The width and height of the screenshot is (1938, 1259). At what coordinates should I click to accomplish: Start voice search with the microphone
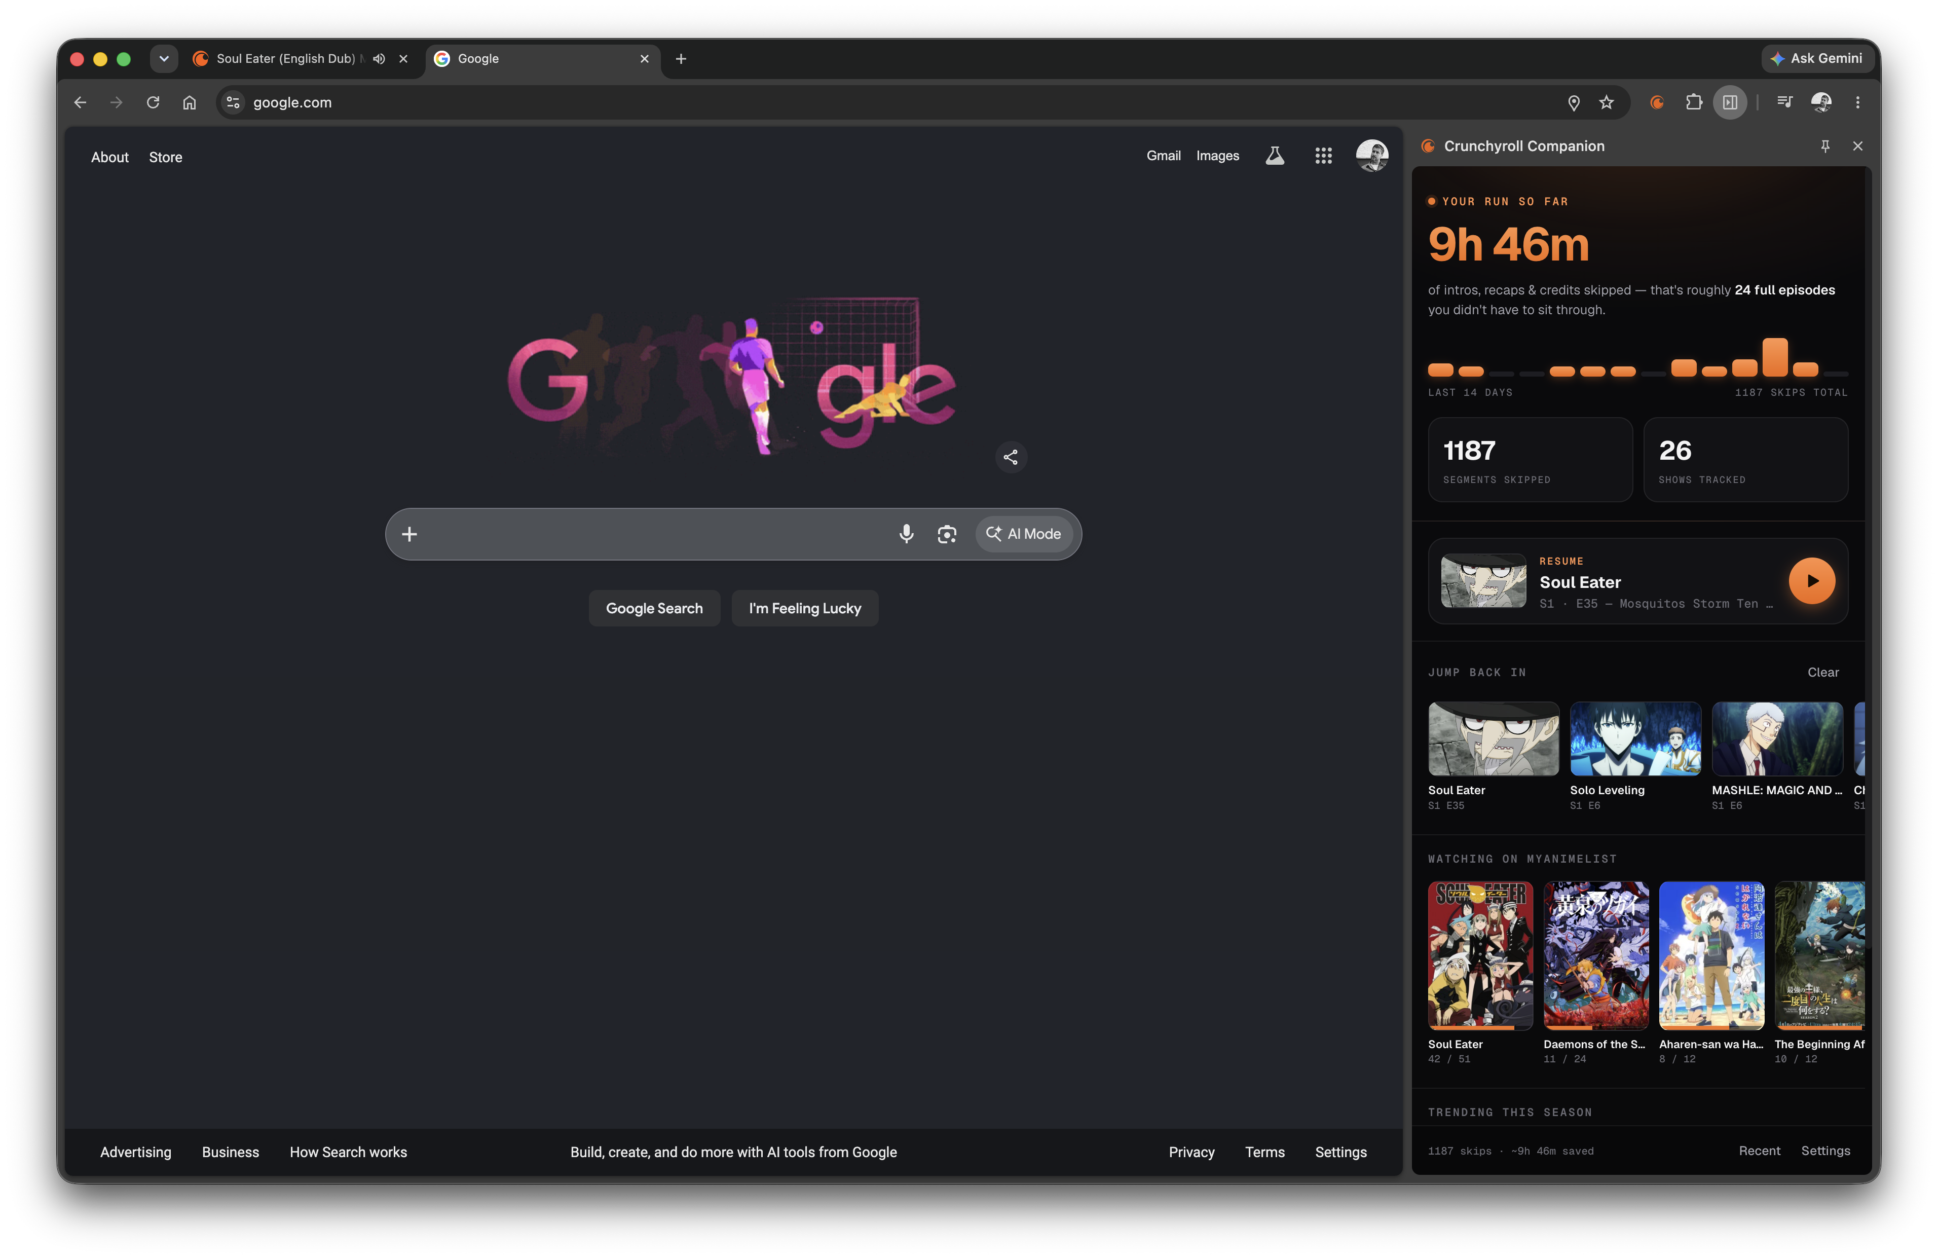coord(906,534)
